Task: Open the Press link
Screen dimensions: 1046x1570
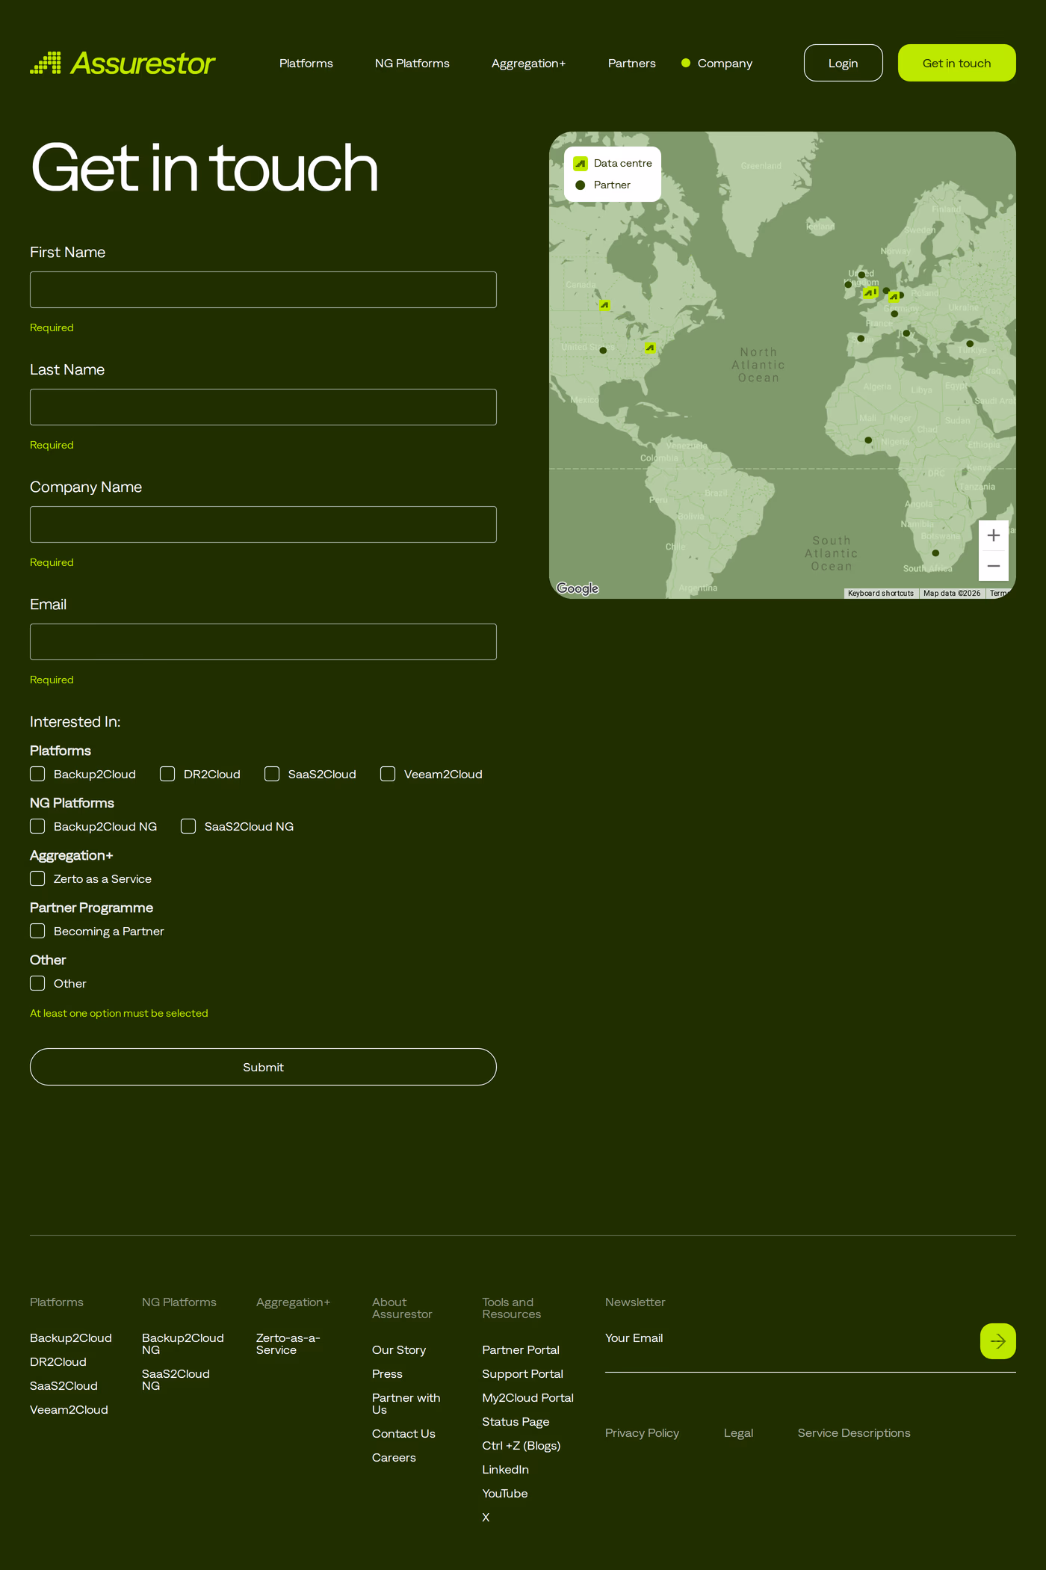Action: 387,1373
